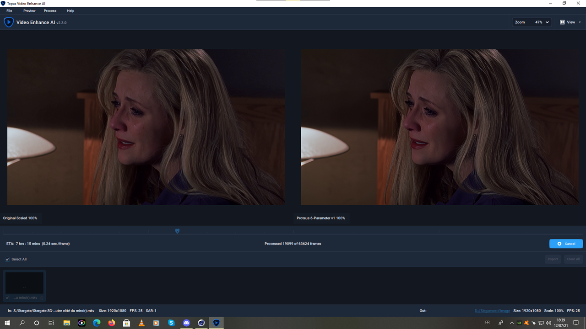This screenshot has width=586, height=329.
Task: Open network status tray icon
Action: pos(541,323)
